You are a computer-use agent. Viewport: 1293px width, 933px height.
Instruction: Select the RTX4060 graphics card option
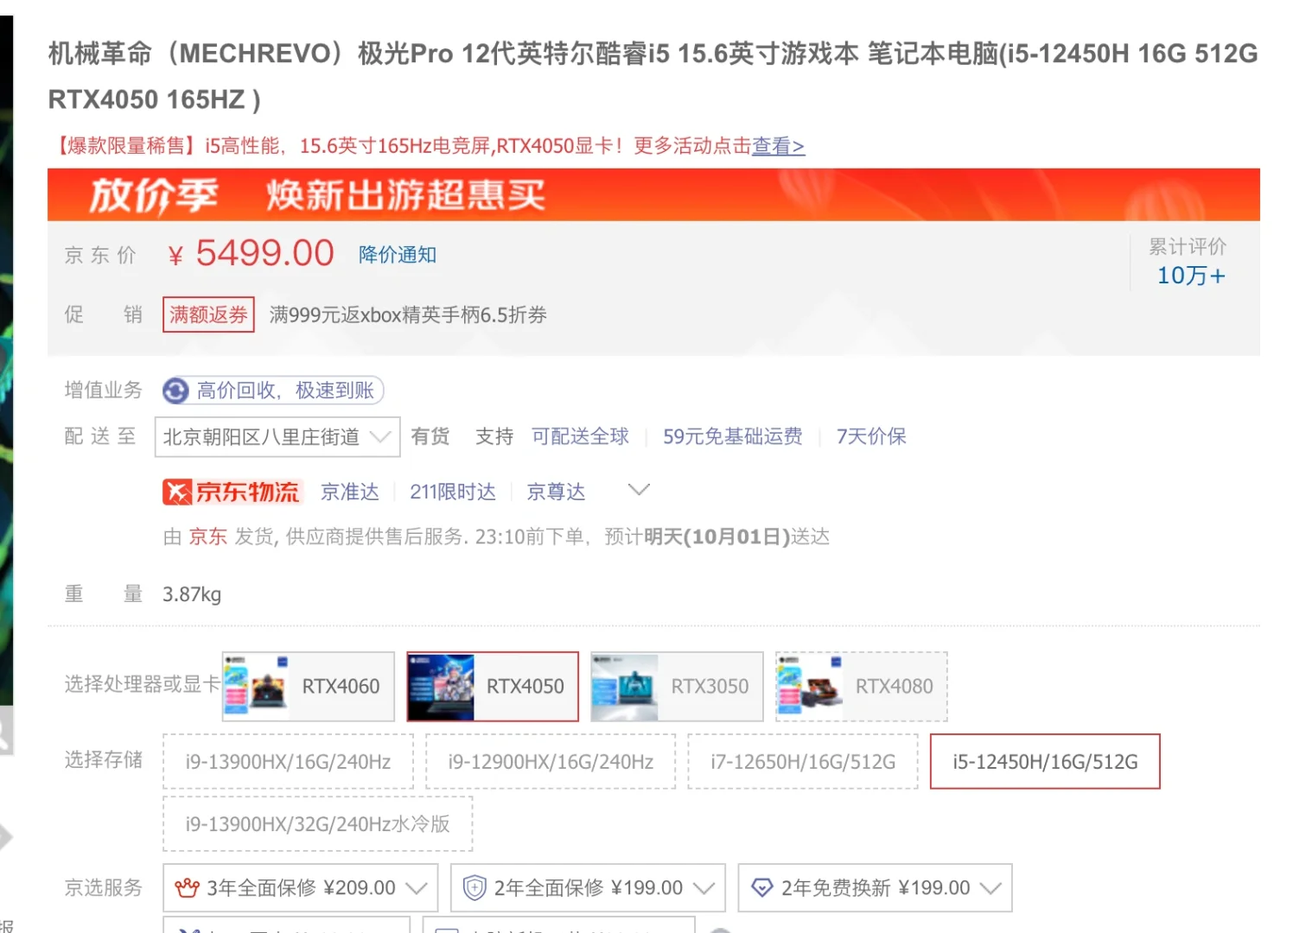pyautogui.click(x=309, y=687)
